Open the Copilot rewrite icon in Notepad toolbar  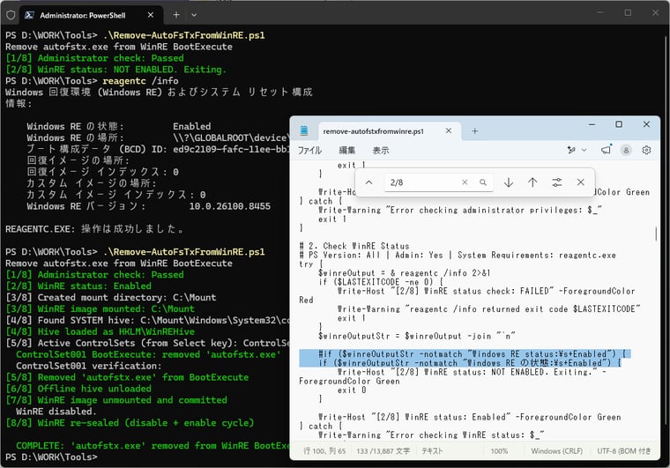click(571, 150)
